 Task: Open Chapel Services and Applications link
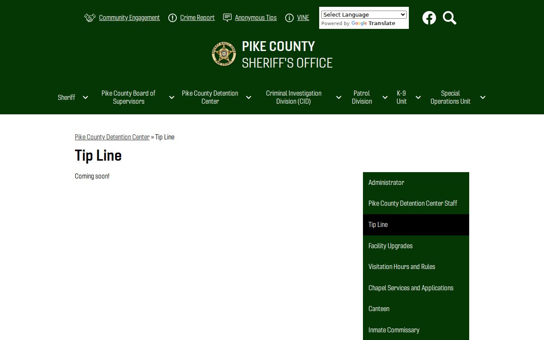[x=416, y=288]
